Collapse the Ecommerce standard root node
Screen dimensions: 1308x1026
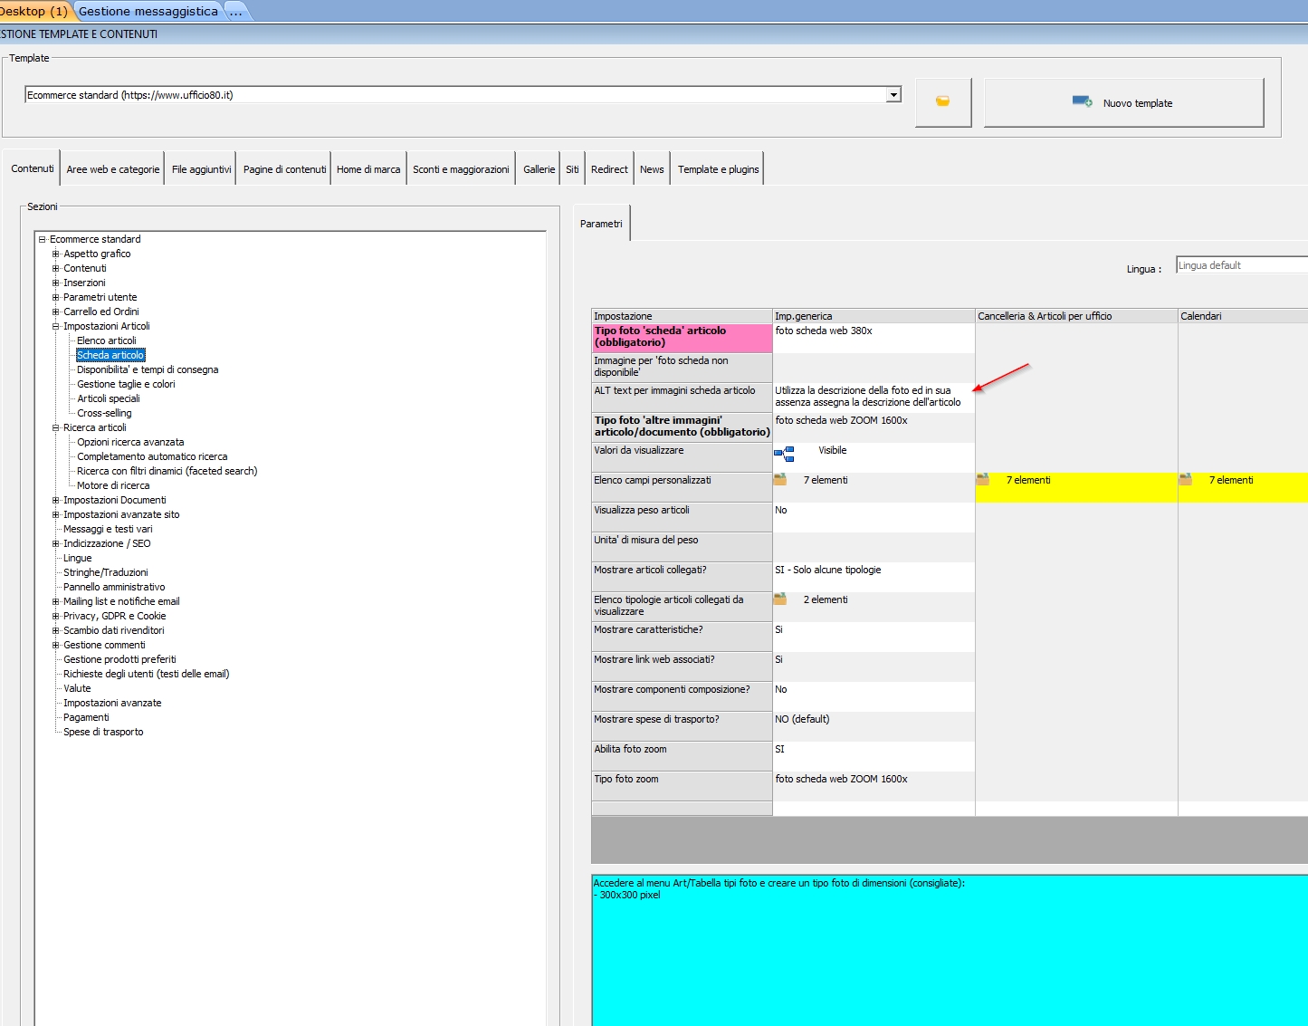tap(42, 239)
